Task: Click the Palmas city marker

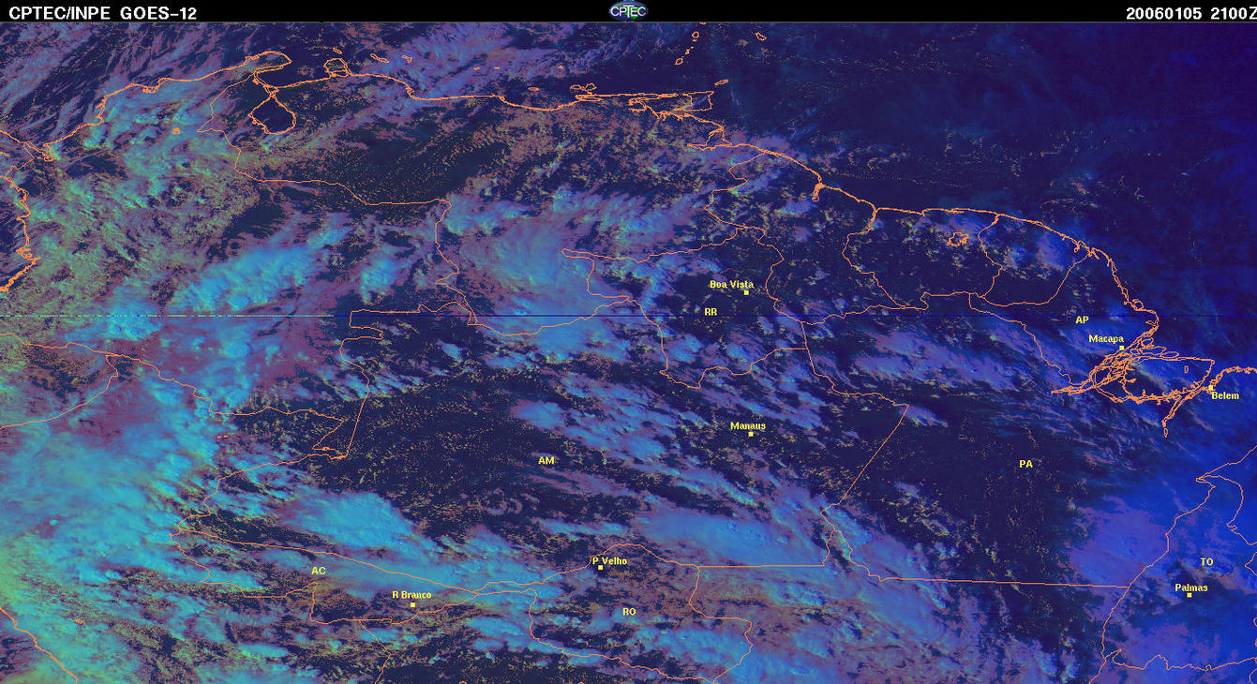Action: point(1189,595)
